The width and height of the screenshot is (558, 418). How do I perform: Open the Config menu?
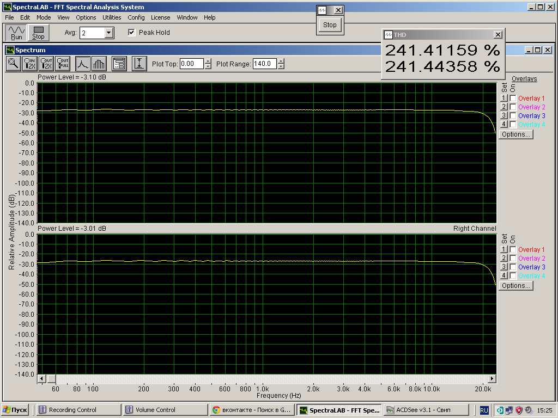pyautogui.click(x=136, y=17)
